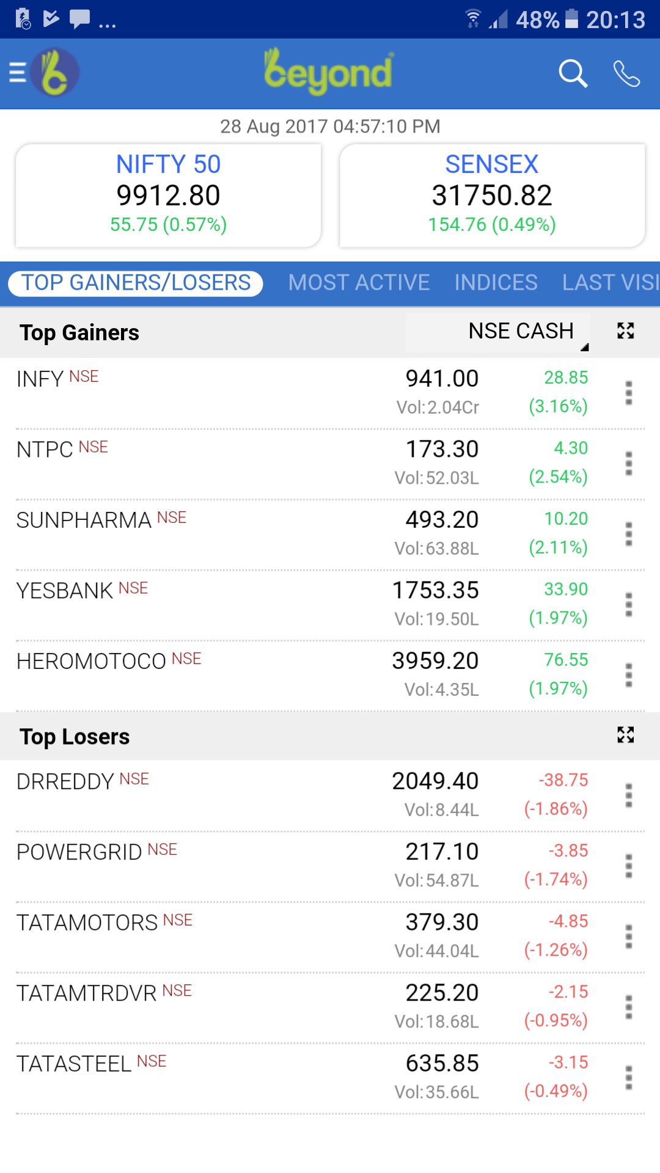The height and width of the screenshot is (1173, 660).
Task: Open the hamburger navigation menu
Action: coord(18,73)
